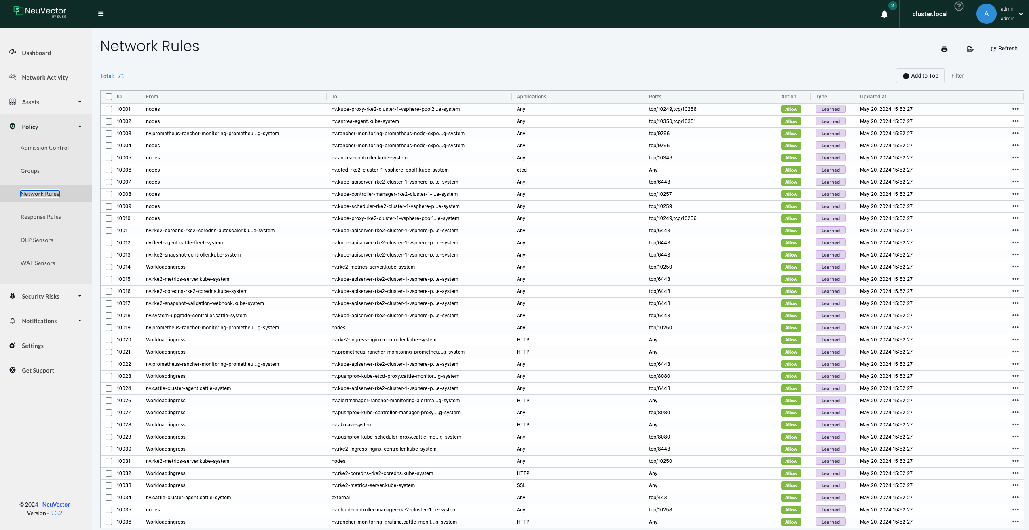Click the SSL application cell
Viewport: 1029px width, 530px height.
[521, 485]
